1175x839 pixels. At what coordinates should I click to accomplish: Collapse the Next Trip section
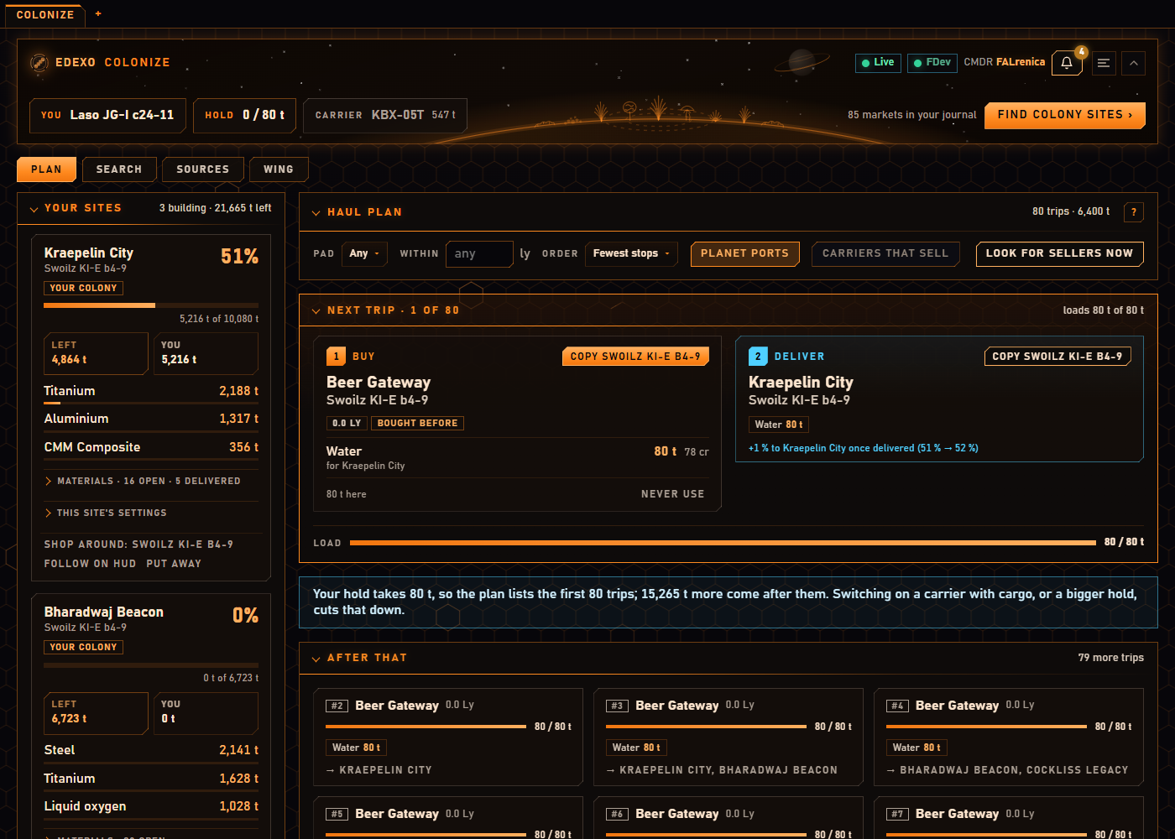tap(316, 311)
